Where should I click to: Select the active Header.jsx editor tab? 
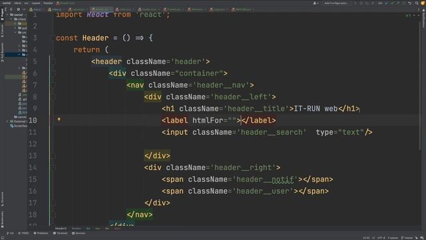click(x=102, y=9)
